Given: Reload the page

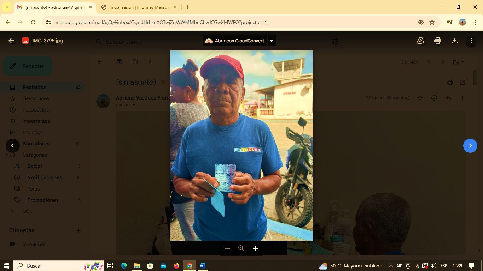Looking at the screenshot, I should click(33, 22).
